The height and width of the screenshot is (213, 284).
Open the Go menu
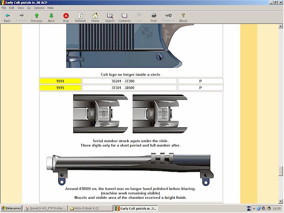pyautogui.click(x=29, y=8)
